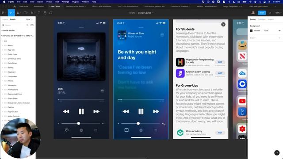Pause the DIM track

[x=81, y=111]
